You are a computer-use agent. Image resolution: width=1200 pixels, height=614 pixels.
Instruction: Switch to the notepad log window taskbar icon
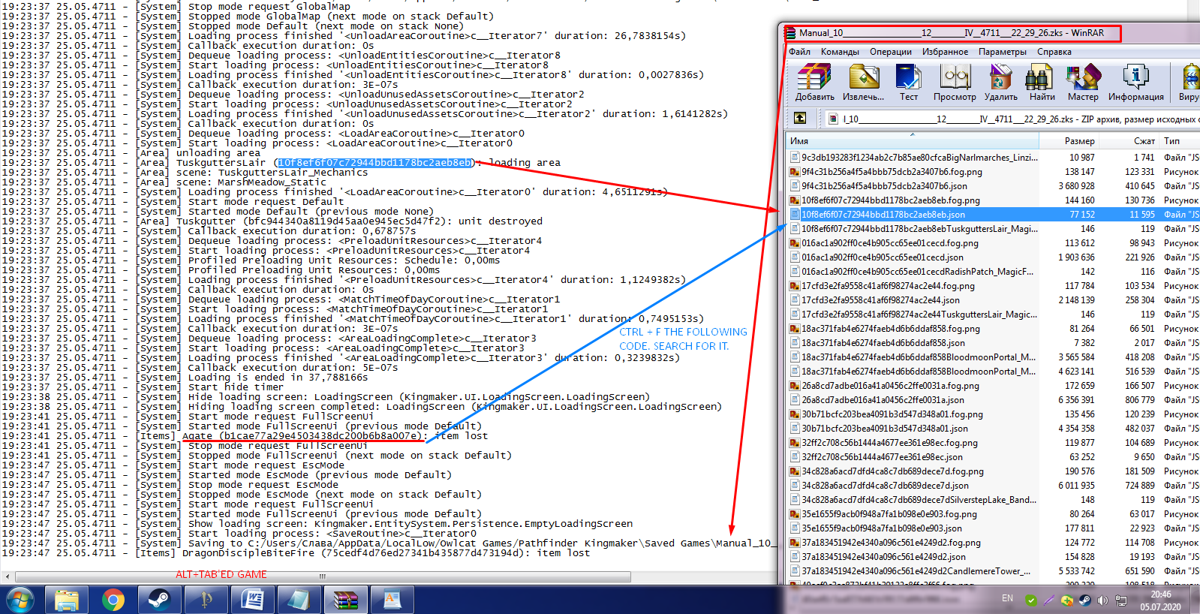[299, 600]
